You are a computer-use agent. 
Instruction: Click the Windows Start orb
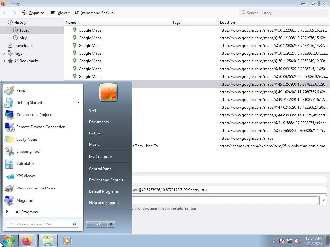click(8, 241)
